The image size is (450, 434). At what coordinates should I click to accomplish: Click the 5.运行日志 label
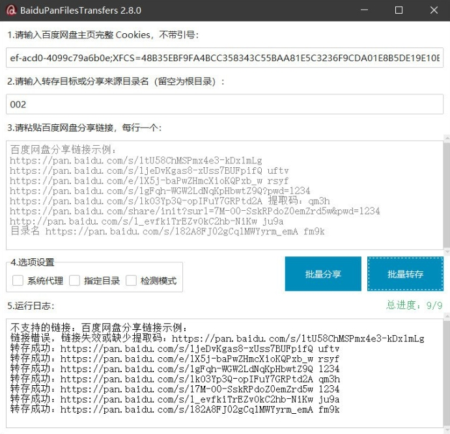(x=31, y=306)
